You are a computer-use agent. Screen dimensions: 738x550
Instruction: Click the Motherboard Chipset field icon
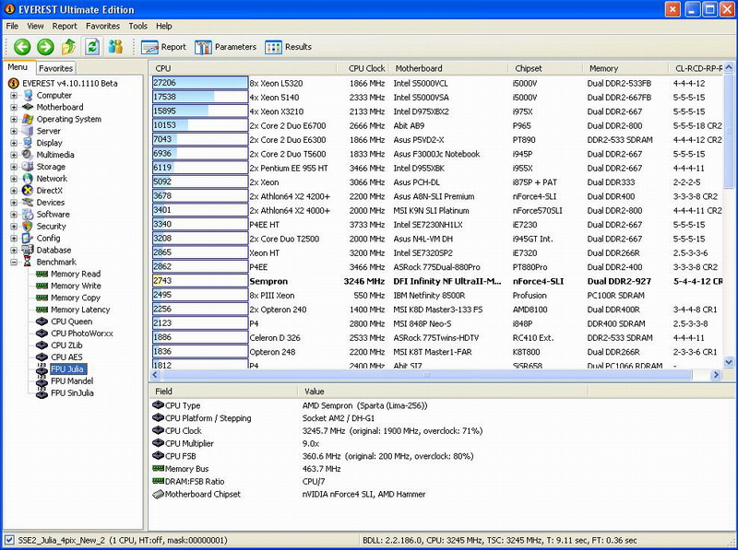click(158, 494)
